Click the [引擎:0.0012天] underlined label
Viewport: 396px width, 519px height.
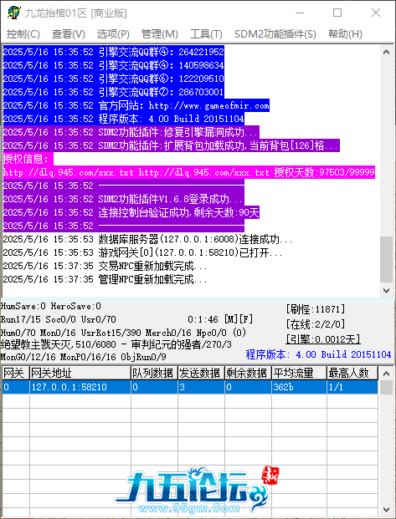click(323, 339)
